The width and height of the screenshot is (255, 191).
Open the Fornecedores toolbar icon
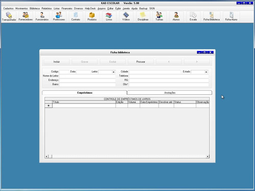point(25,16)
